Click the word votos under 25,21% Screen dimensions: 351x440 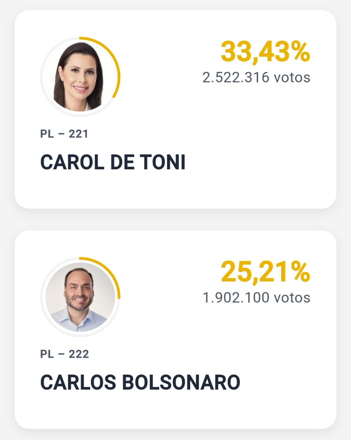point(292,297)
